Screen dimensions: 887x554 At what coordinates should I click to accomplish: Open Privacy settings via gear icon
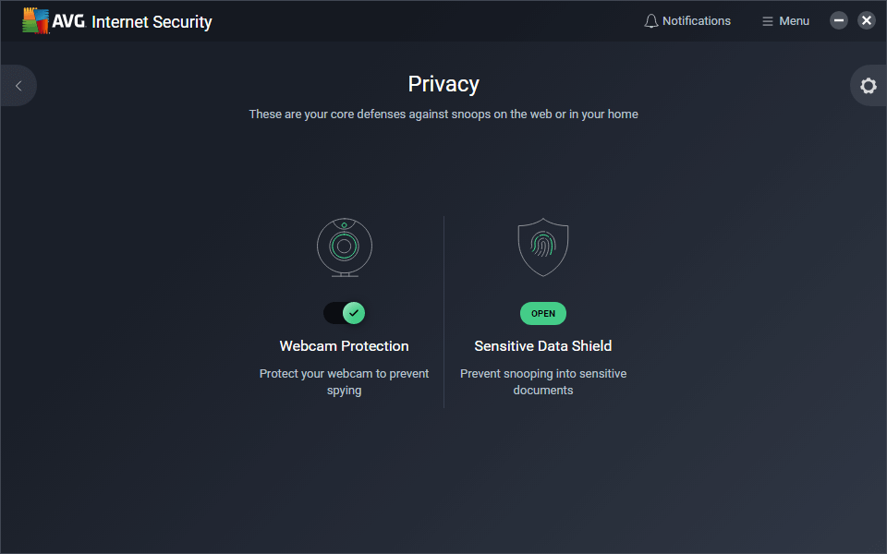868,86
